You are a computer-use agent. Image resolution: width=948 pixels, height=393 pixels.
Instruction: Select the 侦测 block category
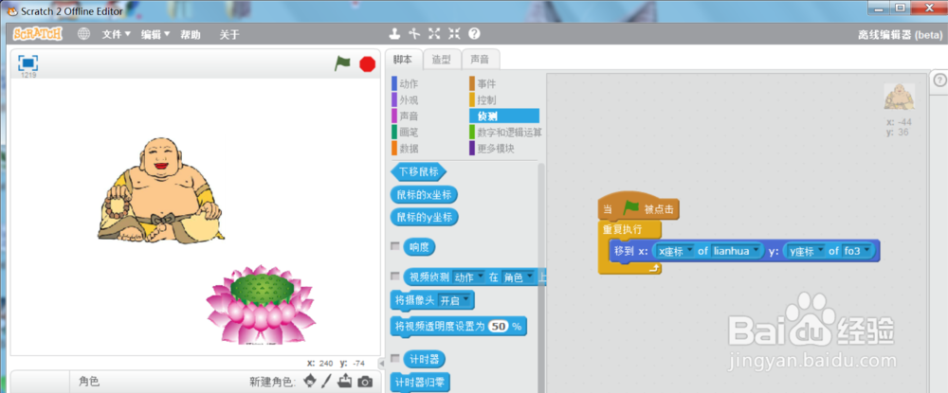504,116
